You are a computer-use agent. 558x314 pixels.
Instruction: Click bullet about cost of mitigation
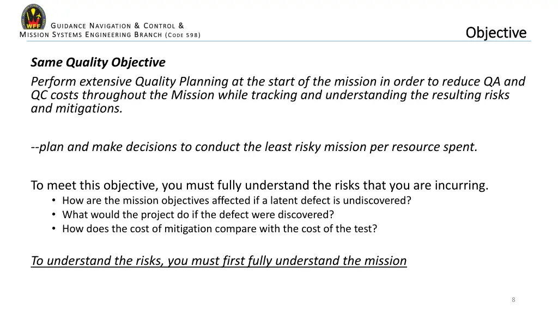(x=220, y=228)
